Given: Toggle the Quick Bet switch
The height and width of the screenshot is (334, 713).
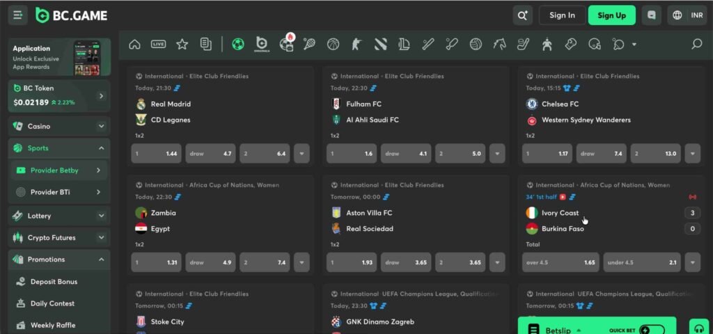Looking at the screenshot, I should coord(652,330).
